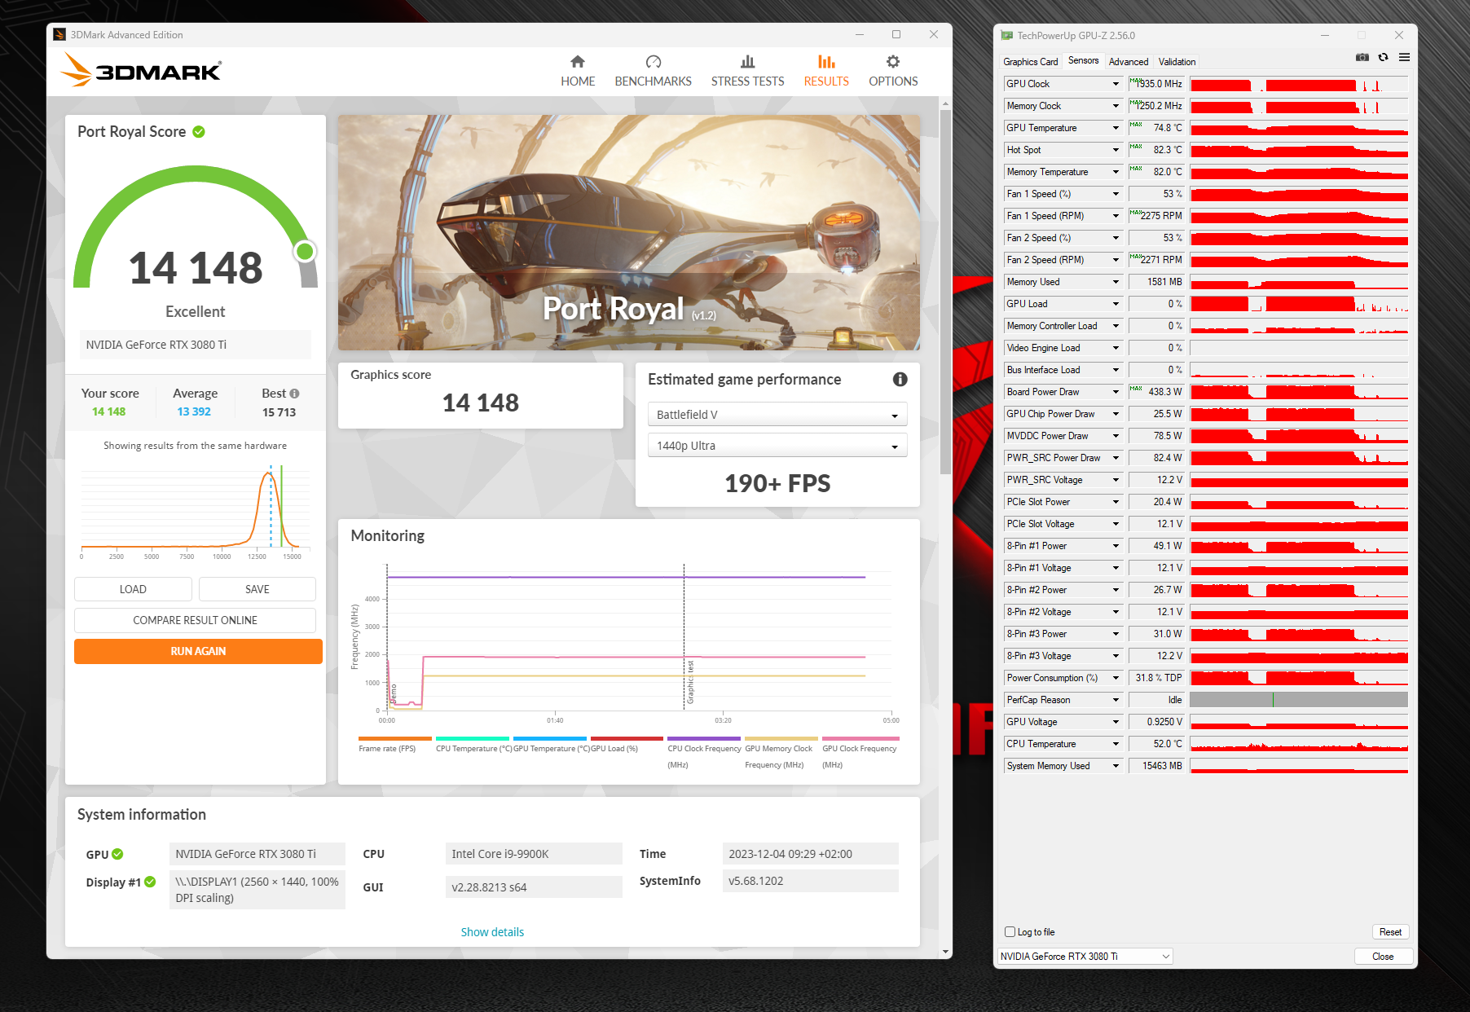Click the 3DMark logo
1470x1012 pixels.
[x=142, y=71]
